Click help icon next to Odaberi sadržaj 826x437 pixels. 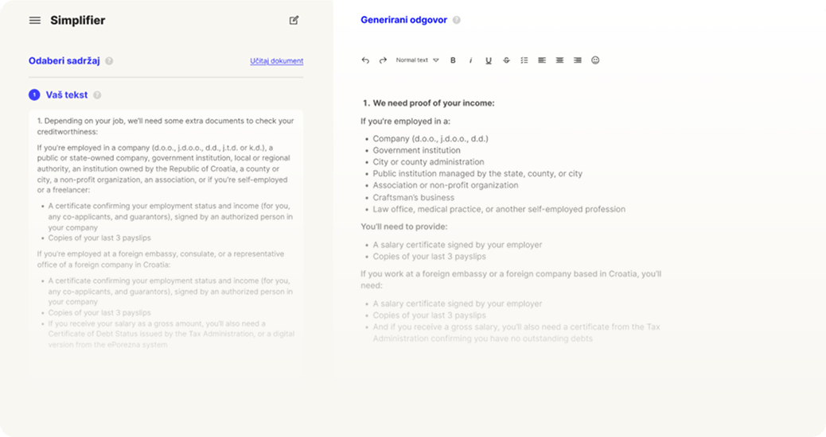pyautogui.click(x=109, y=60)
